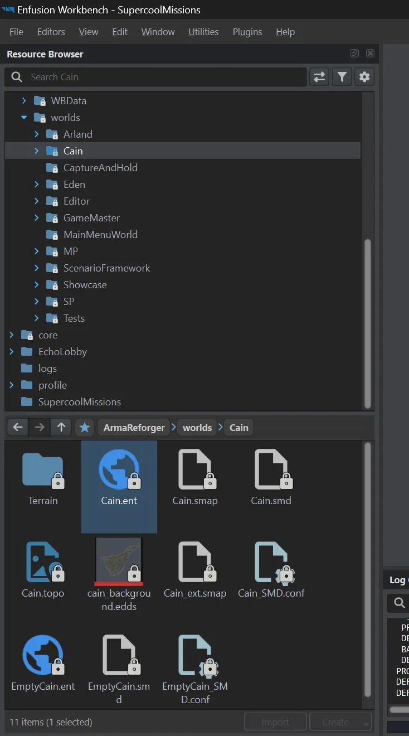The height and width of the screenshot is (736, 409).
Task: Click the favorites star icon
Action: [x=84, y=428]
